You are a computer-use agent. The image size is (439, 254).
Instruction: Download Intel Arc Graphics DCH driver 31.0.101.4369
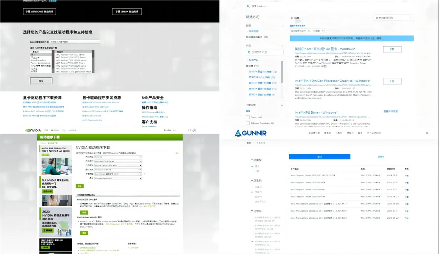(x=407, y=218)
